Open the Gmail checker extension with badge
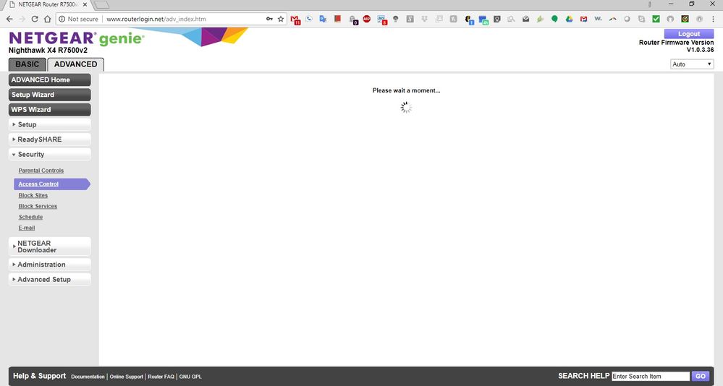The height and width of the screenshot is (386, 723). [295, 20]
